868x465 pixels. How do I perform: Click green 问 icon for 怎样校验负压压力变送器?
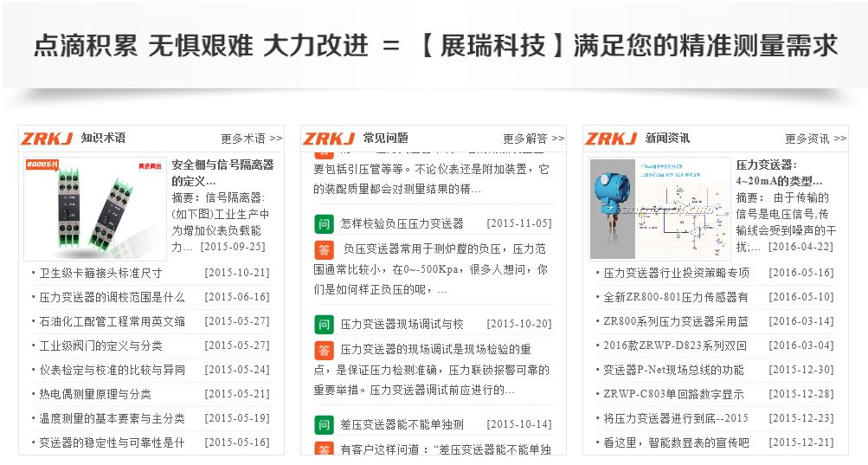pyautogui.click(x=324, y=223)
